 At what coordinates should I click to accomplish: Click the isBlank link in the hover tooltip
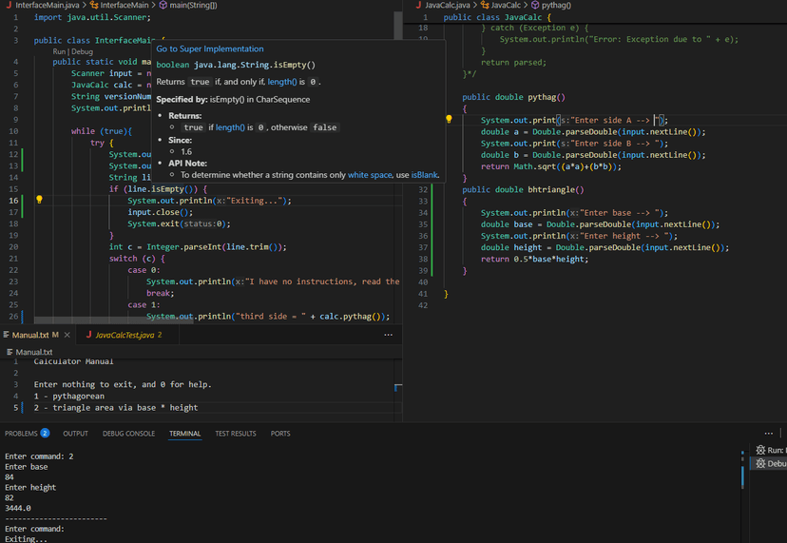click(425, 175)
